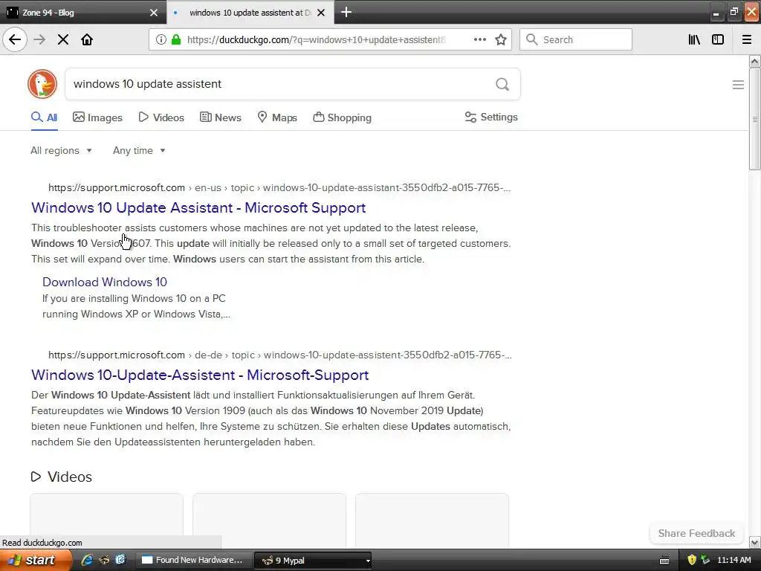Open the Windows XP start menu
761x571 pixels.
(36, 561)
